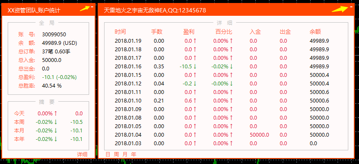Image resolution: width=359 pixels, height=164 pixels.
Task: Switch to the 周 weekly view tab
Action: coord(116,155)
